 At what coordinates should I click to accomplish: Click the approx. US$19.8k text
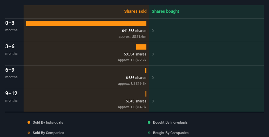click(x=132, y=84)
